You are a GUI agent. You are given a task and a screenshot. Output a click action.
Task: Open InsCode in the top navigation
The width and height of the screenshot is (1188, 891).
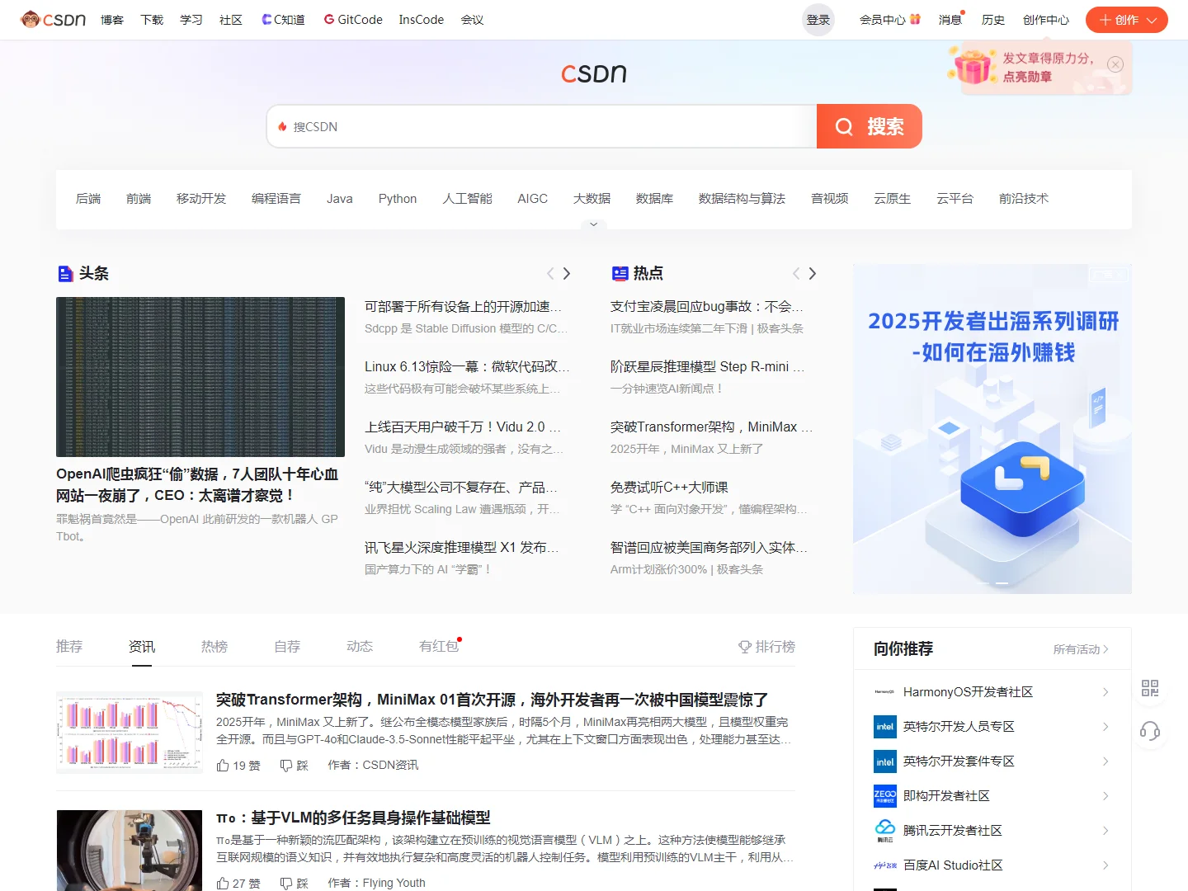[422, 20]
